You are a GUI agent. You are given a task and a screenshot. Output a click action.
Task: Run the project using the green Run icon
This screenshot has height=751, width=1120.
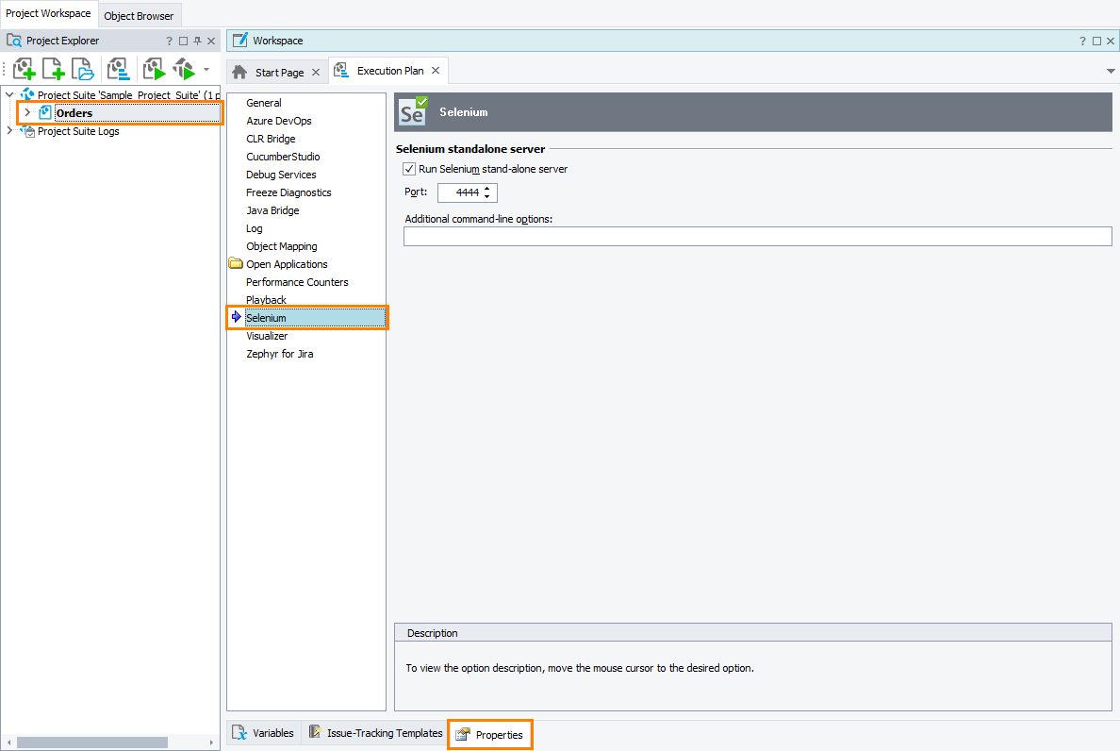click(154, 69)
